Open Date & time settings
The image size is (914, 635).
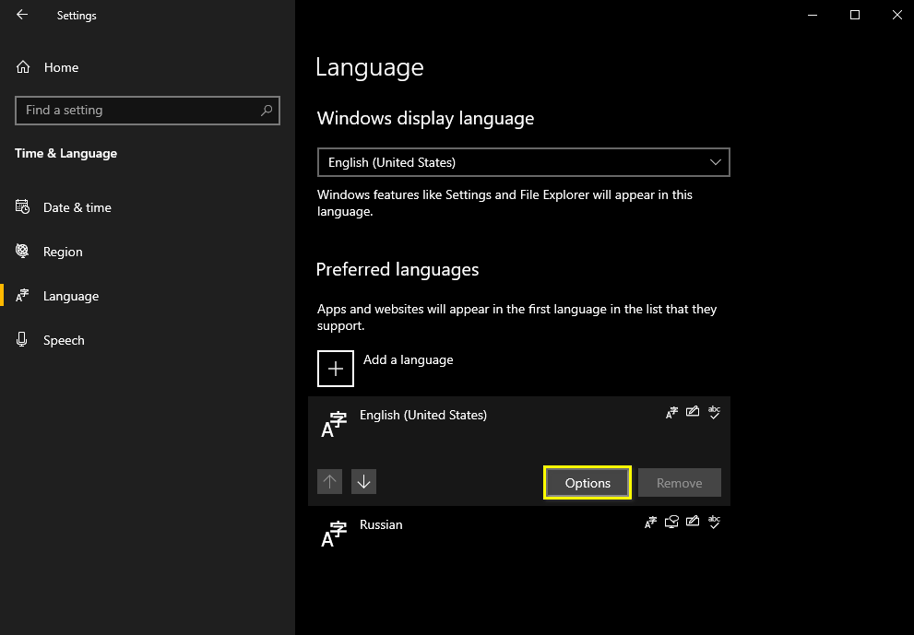tap(77, 207)
